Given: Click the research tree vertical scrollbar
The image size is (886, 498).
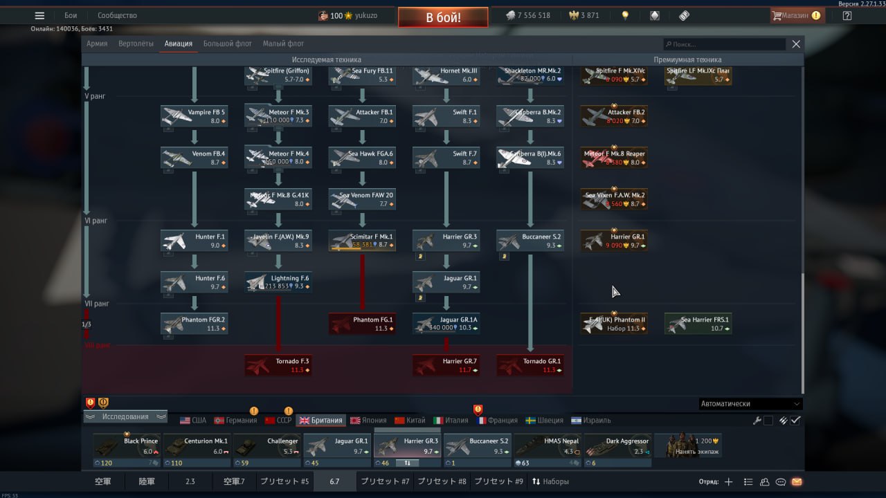Looking at the screenshot, I should point(802,333).
